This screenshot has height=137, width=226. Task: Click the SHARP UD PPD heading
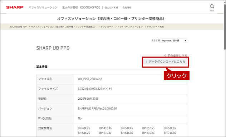click(53, 48)
